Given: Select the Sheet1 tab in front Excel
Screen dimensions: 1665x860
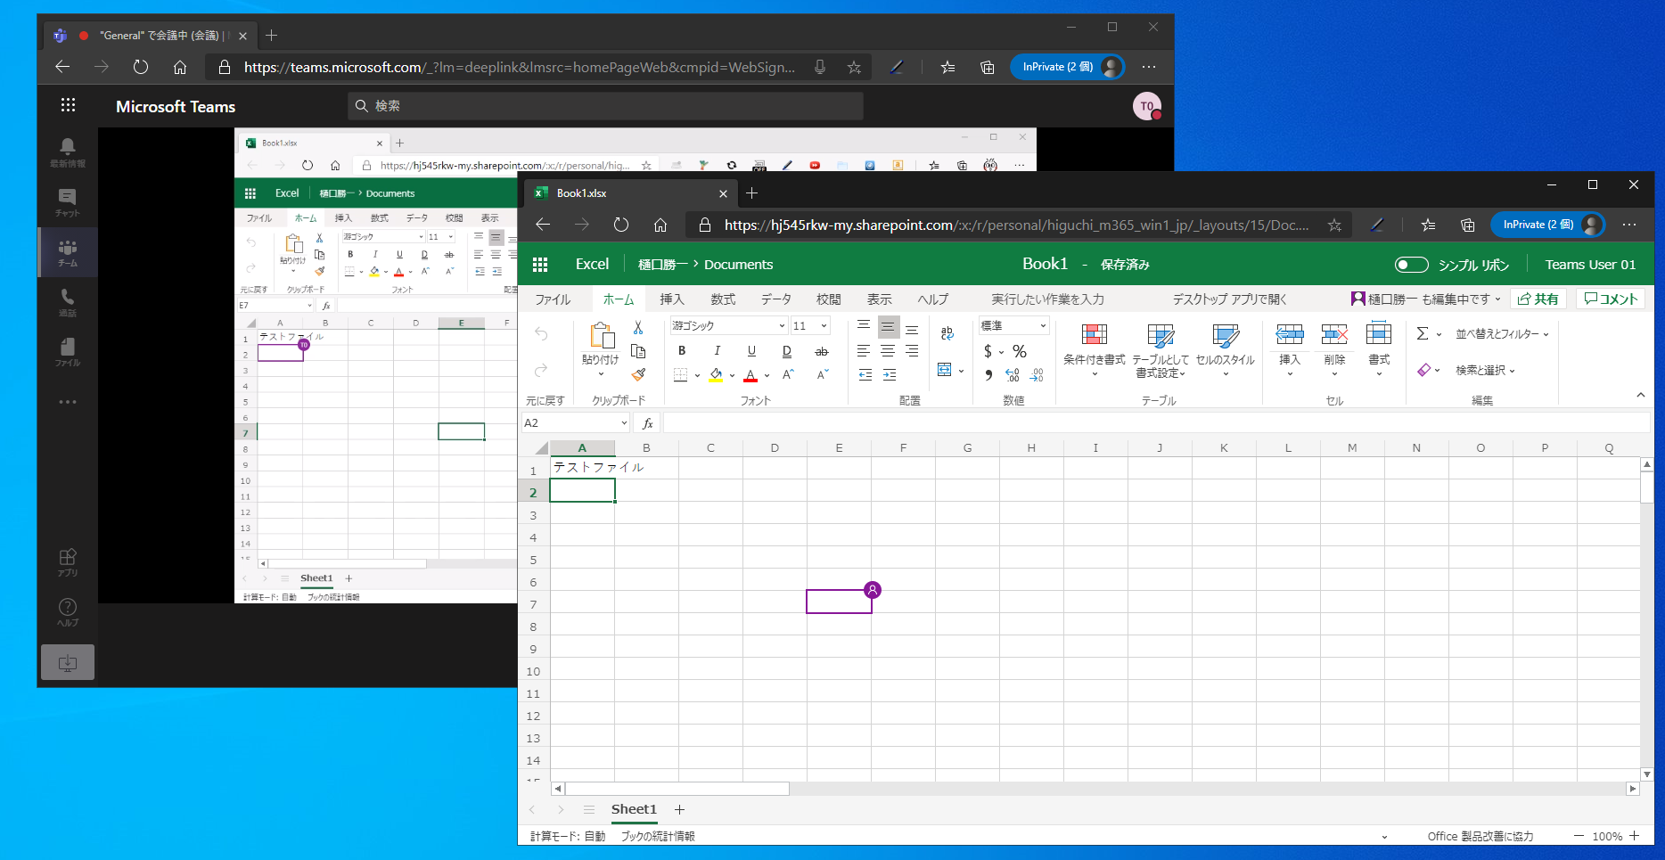Looking at the screenshot, I should [x=634, y=809].
